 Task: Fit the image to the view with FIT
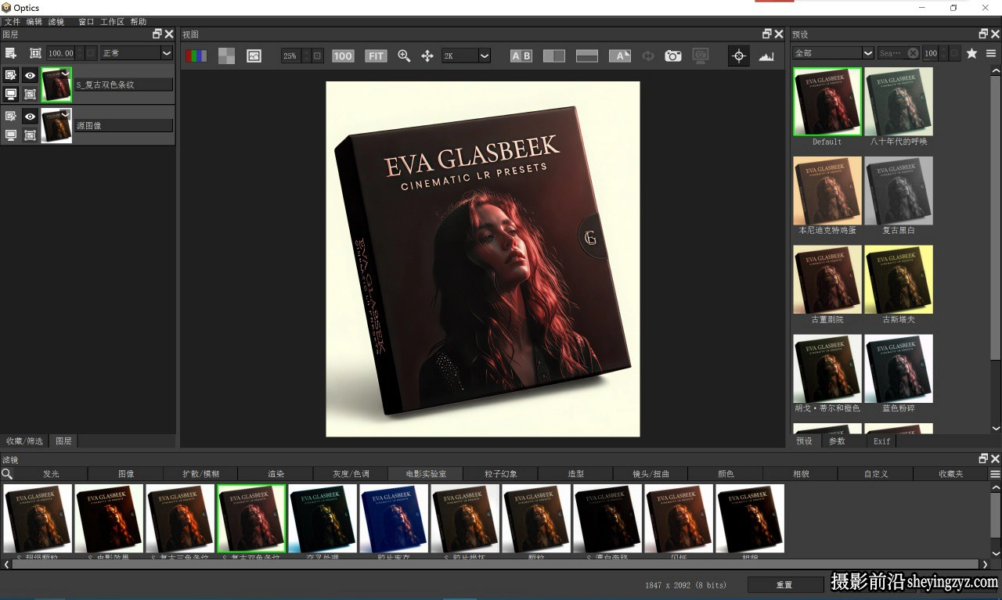pyautogui.click(x=377, y=56)
